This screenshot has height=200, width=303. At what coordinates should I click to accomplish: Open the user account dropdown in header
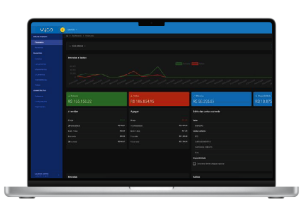[72, 29]
